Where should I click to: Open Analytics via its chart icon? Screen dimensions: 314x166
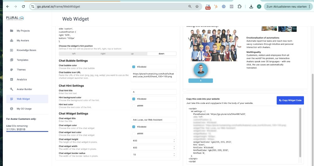click(12, 79)
